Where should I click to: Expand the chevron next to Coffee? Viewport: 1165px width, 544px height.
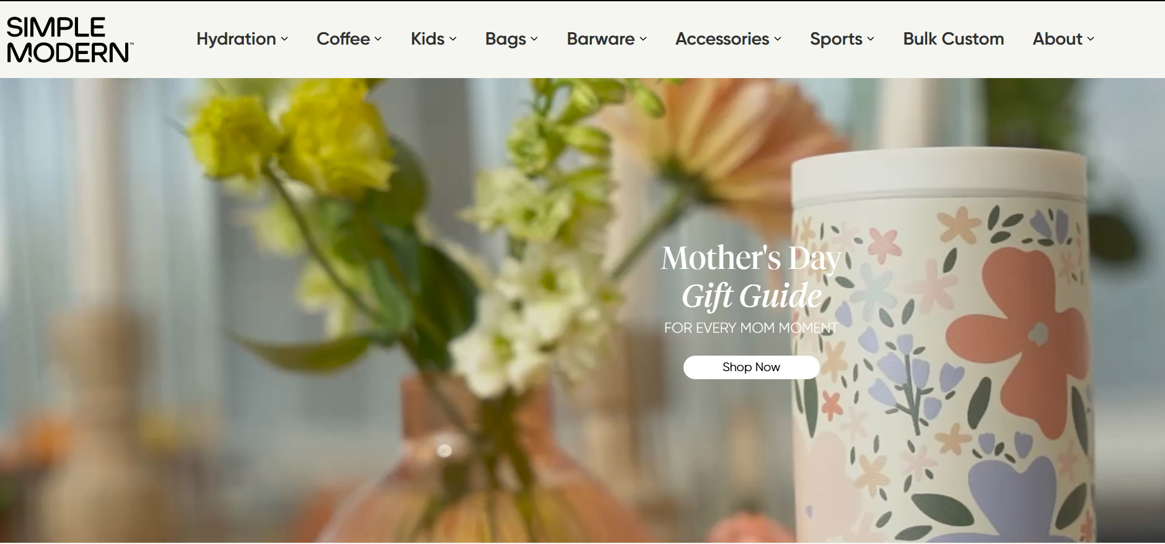378,39
